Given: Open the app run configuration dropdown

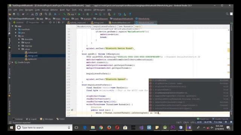Looking at the screenshot, I should (72, 14).
